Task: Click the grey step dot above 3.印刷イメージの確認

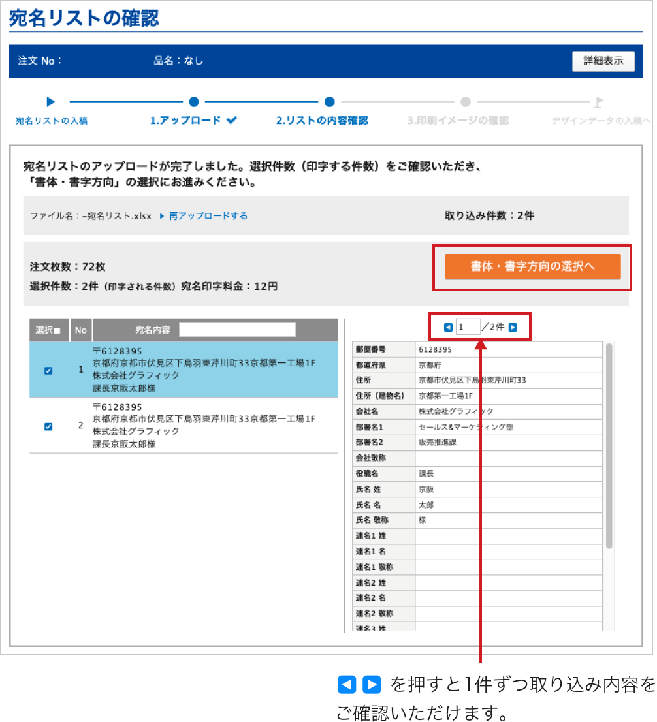Action: tap(465, 102)
